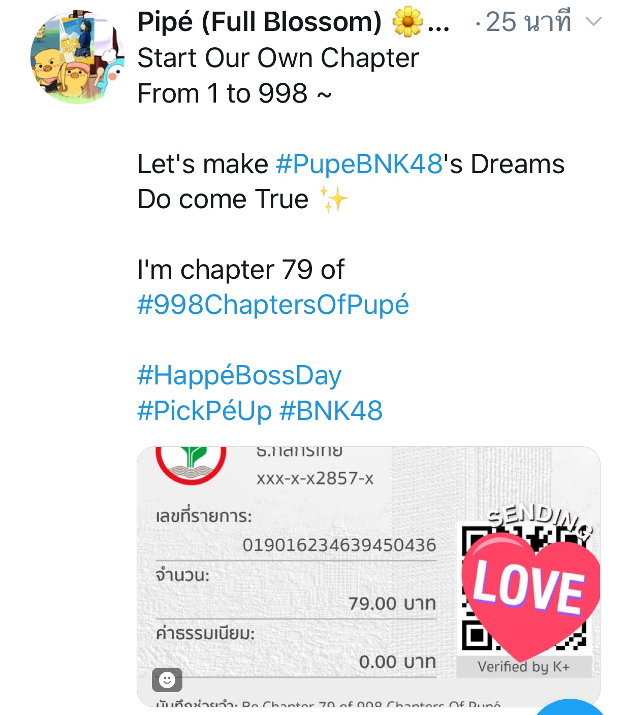Tap the sunflower emoji in the name
Image resolution: width=631 pixels, height=715 pixels.
coord(407,22)
